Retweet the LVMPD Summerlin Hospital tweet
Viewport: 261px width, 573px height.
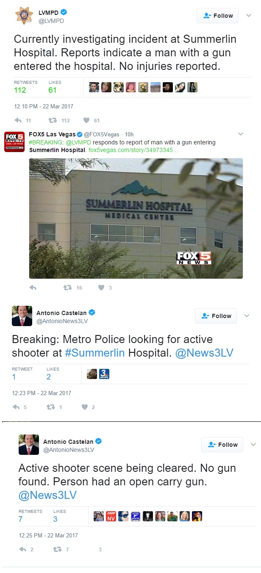[x=53, y=120]
